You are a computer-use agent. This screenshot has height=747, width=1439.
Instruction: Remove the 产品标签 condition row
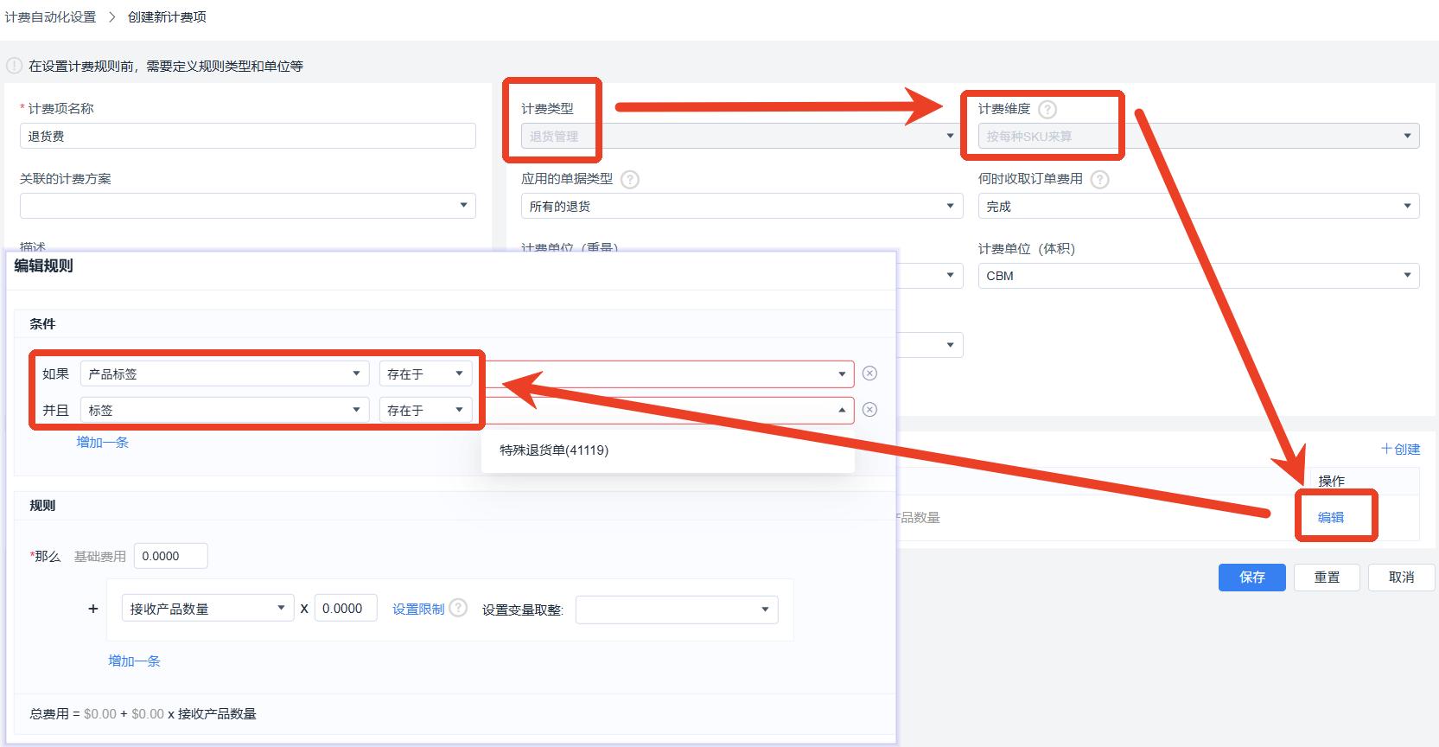(869, 373)
